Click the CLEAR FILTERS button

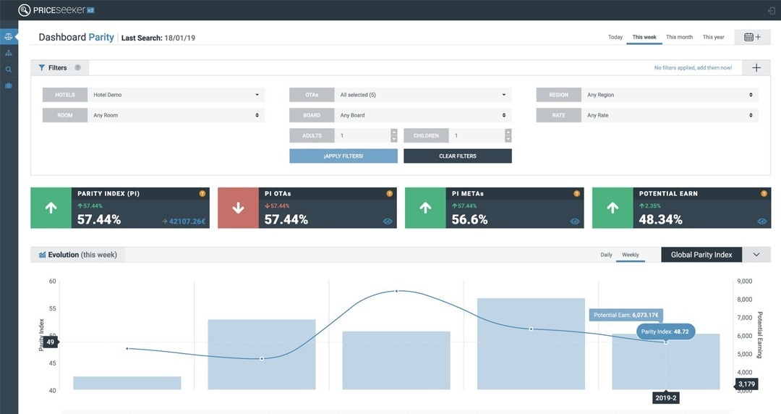tap(457, 156)
